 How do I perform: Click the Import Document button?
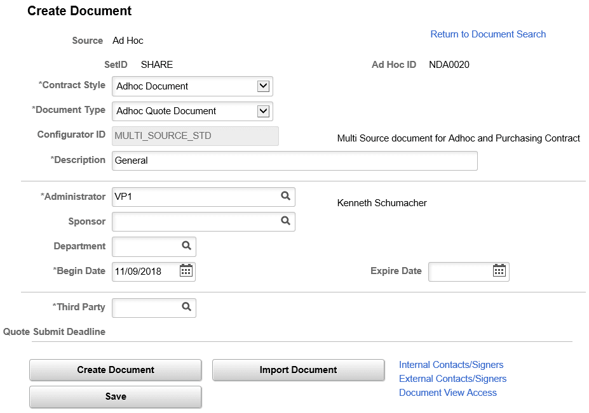click(298, 370)
